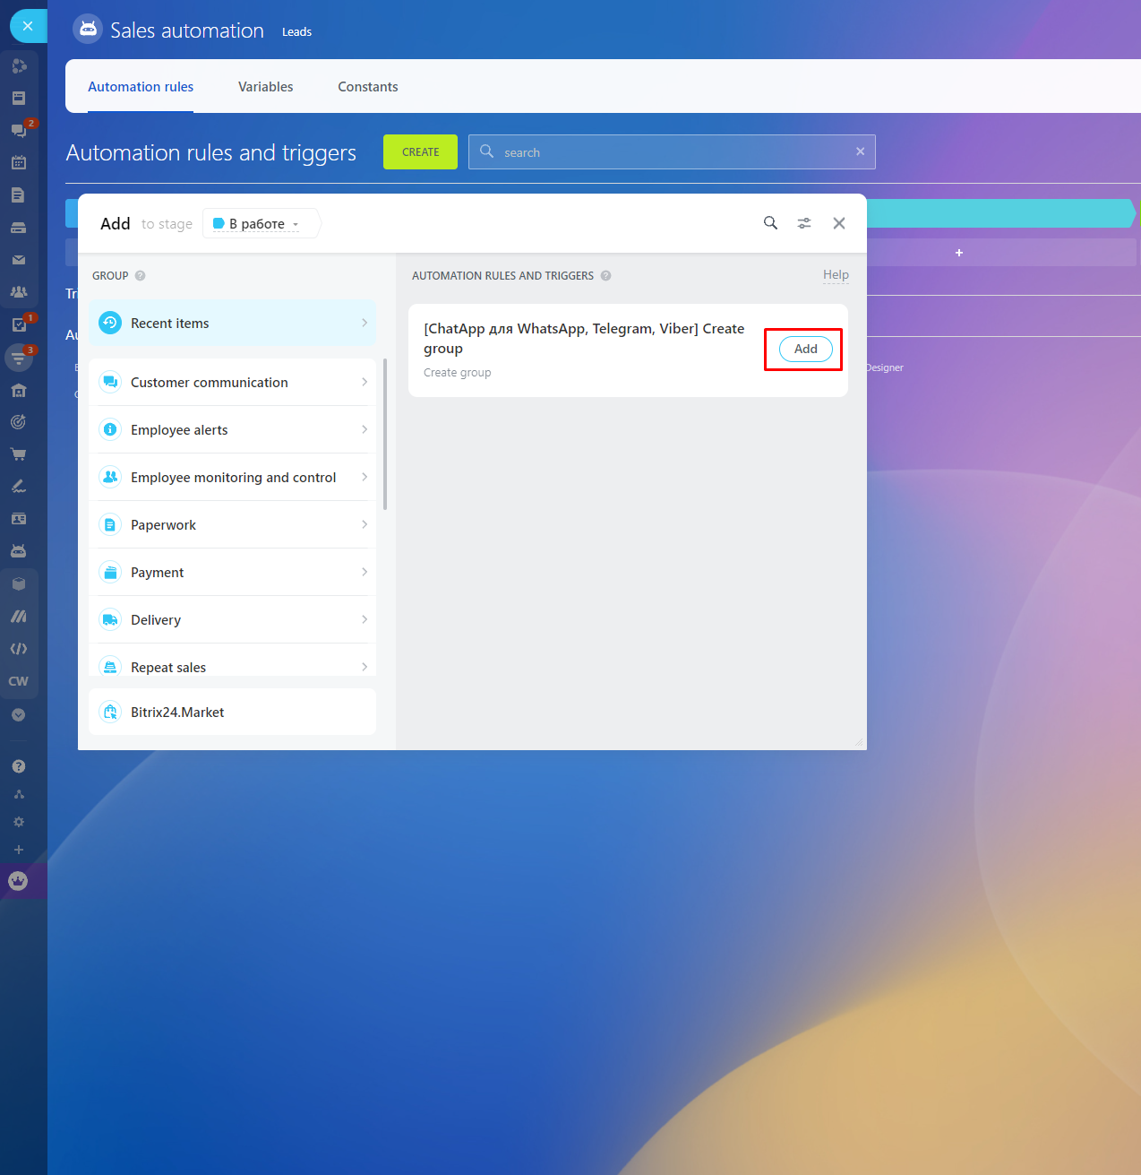Expand the Customer communication group
This screenshot has width=1141, height=1175.
(233, 383)
